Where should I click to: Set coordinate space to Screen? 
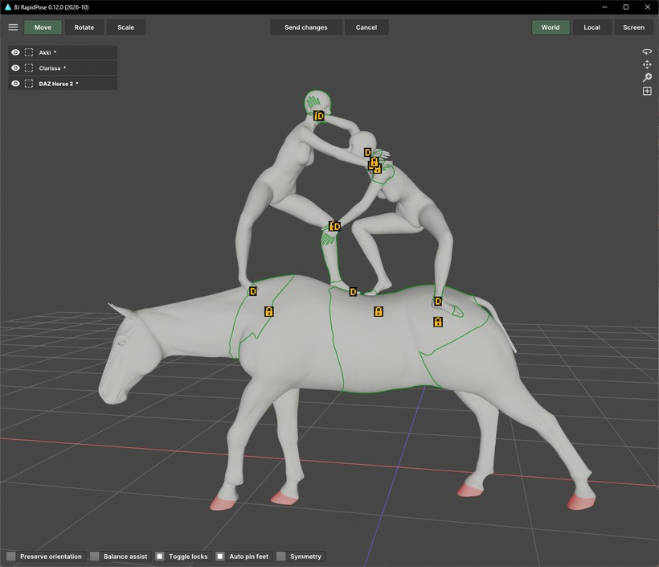pyautogui.click(x=633, y=27)
